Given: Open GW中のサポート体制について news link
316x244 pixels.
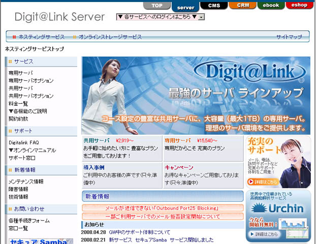Looking at the screenshot, I should click(x=140, y=232).
